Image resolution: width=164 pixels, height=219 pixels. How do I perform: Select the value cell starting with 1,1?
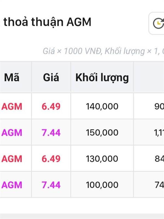pos(159,132)
